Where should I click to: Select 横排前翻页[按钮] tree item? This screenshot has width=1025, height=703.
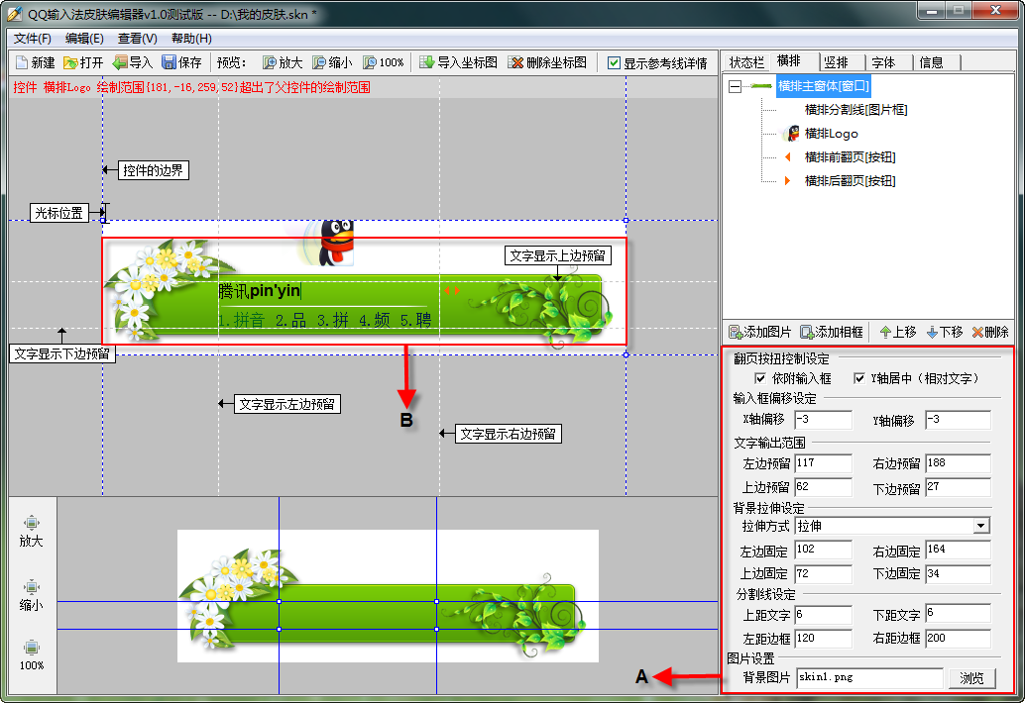pyautogui.click(x=849, y=157)
